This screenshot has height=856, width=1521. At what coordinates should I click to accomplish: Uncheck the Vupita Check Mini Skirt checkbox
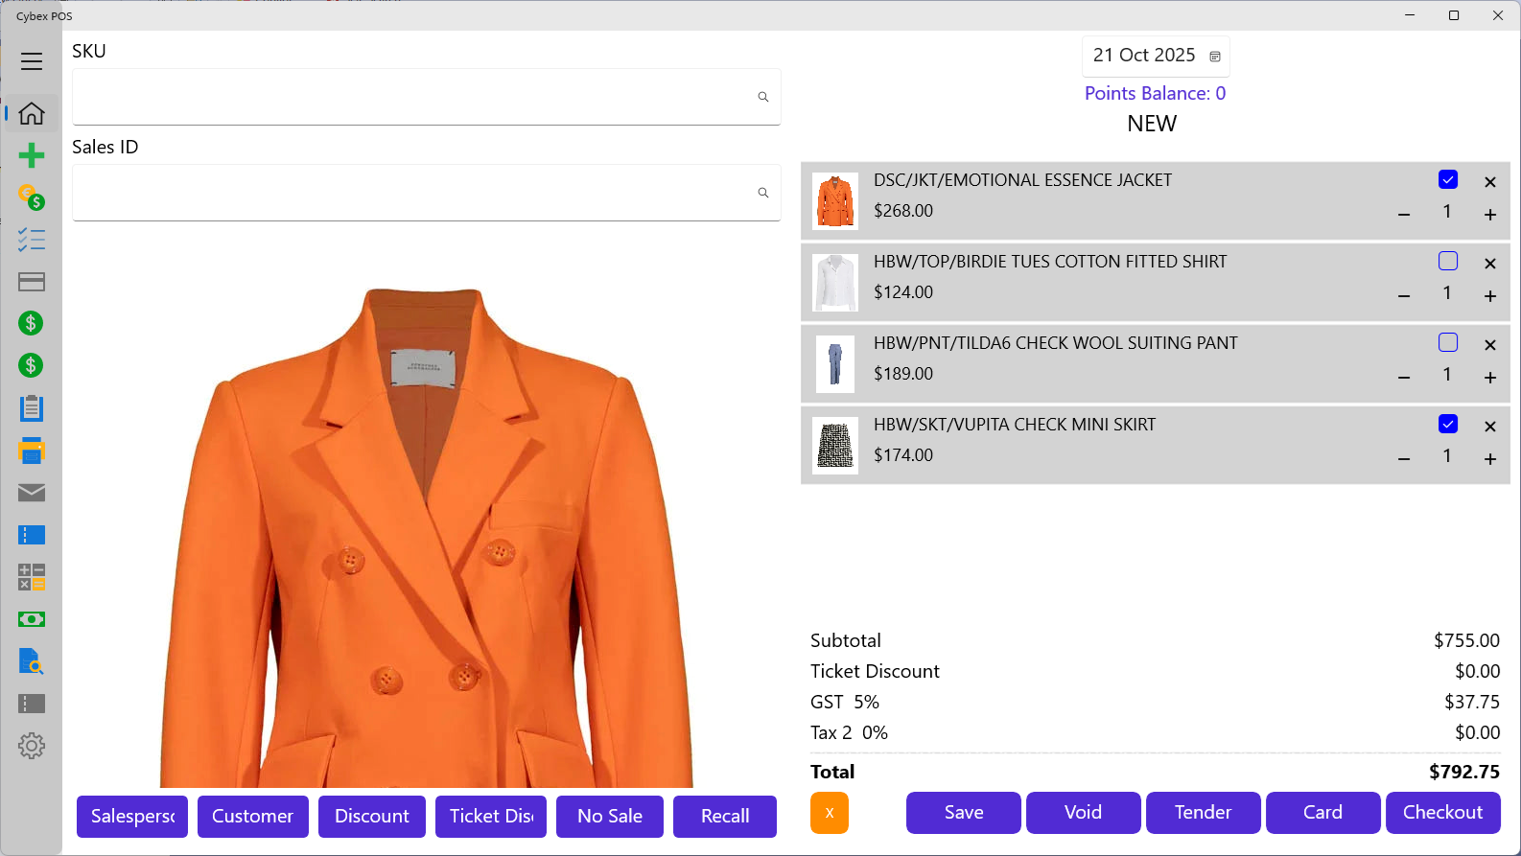1448,424
